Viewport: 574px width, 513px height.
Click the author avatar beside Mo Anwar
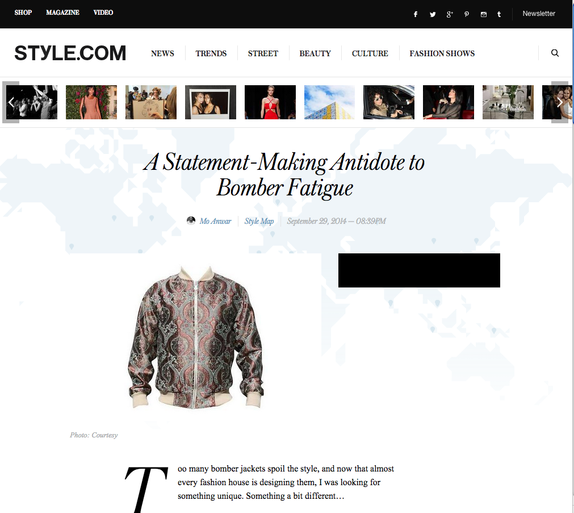[191, 220]
